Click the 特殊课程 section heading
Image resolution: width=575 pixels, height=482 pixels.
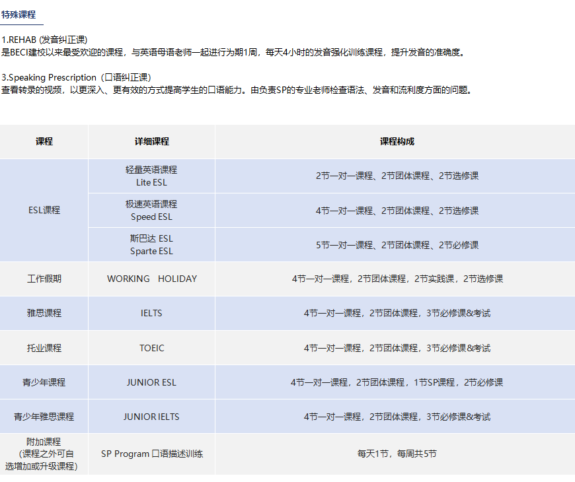click(x=19, y=15)
